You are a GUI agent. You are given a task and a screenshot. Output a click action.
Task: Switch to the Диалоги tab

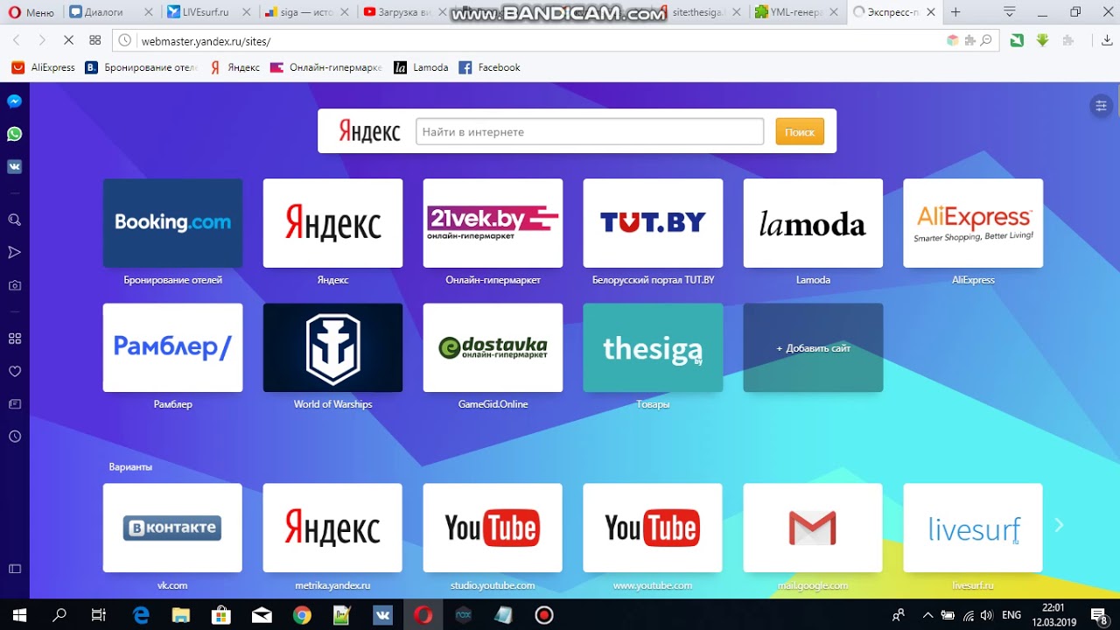(111, 12)
